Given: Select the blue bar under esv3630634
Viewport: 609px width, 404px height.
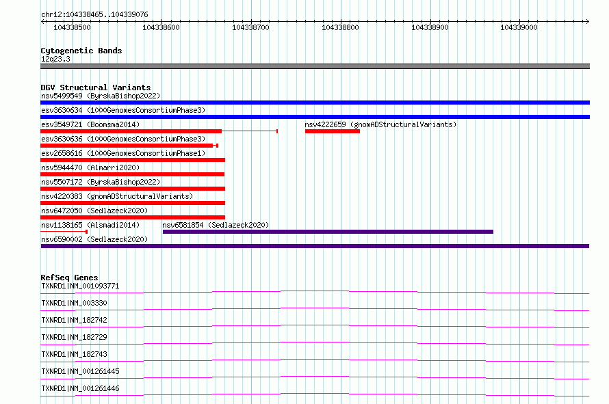Looking at the screenshot, I should (315, 117).
